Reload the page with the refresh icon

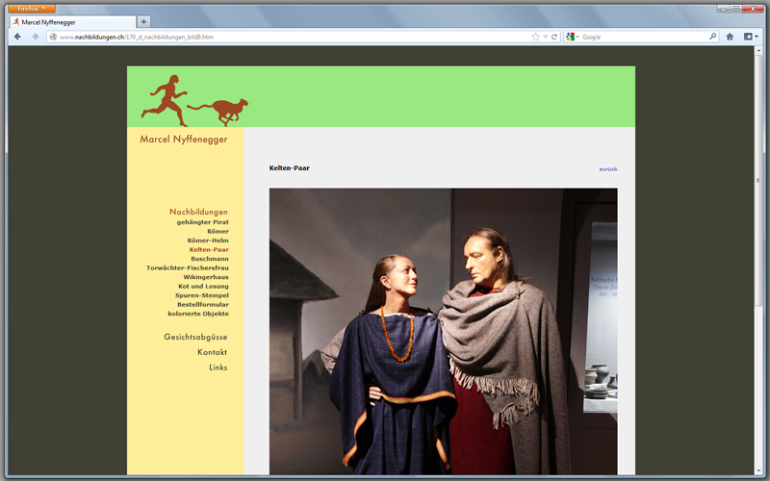(x=554, y=37)
